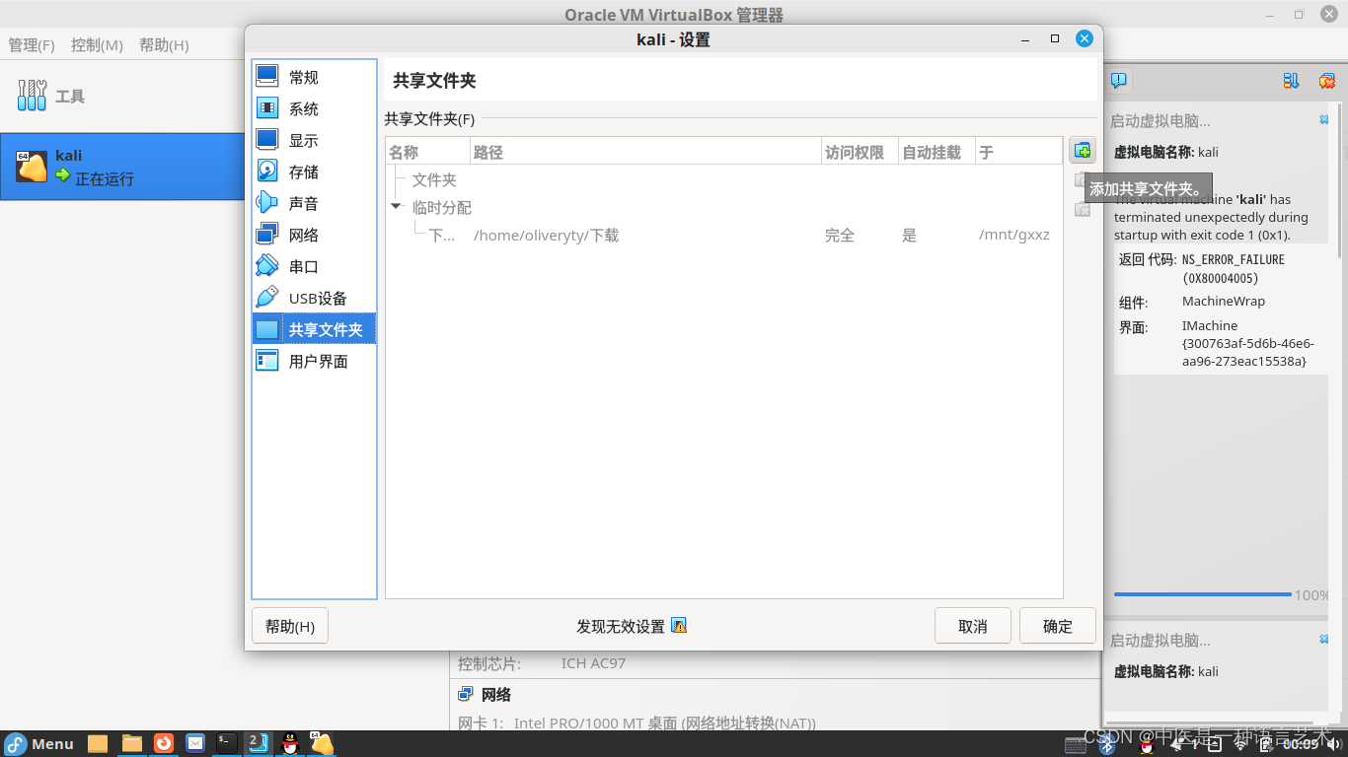Click the delete all notifications icon
1348x757 pixels.
click(x=1327, y=81)
